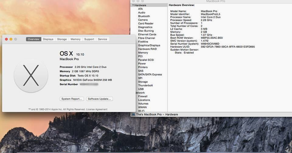
Task: Select the Network section in sidebar
Action: (x=140, y=93)
